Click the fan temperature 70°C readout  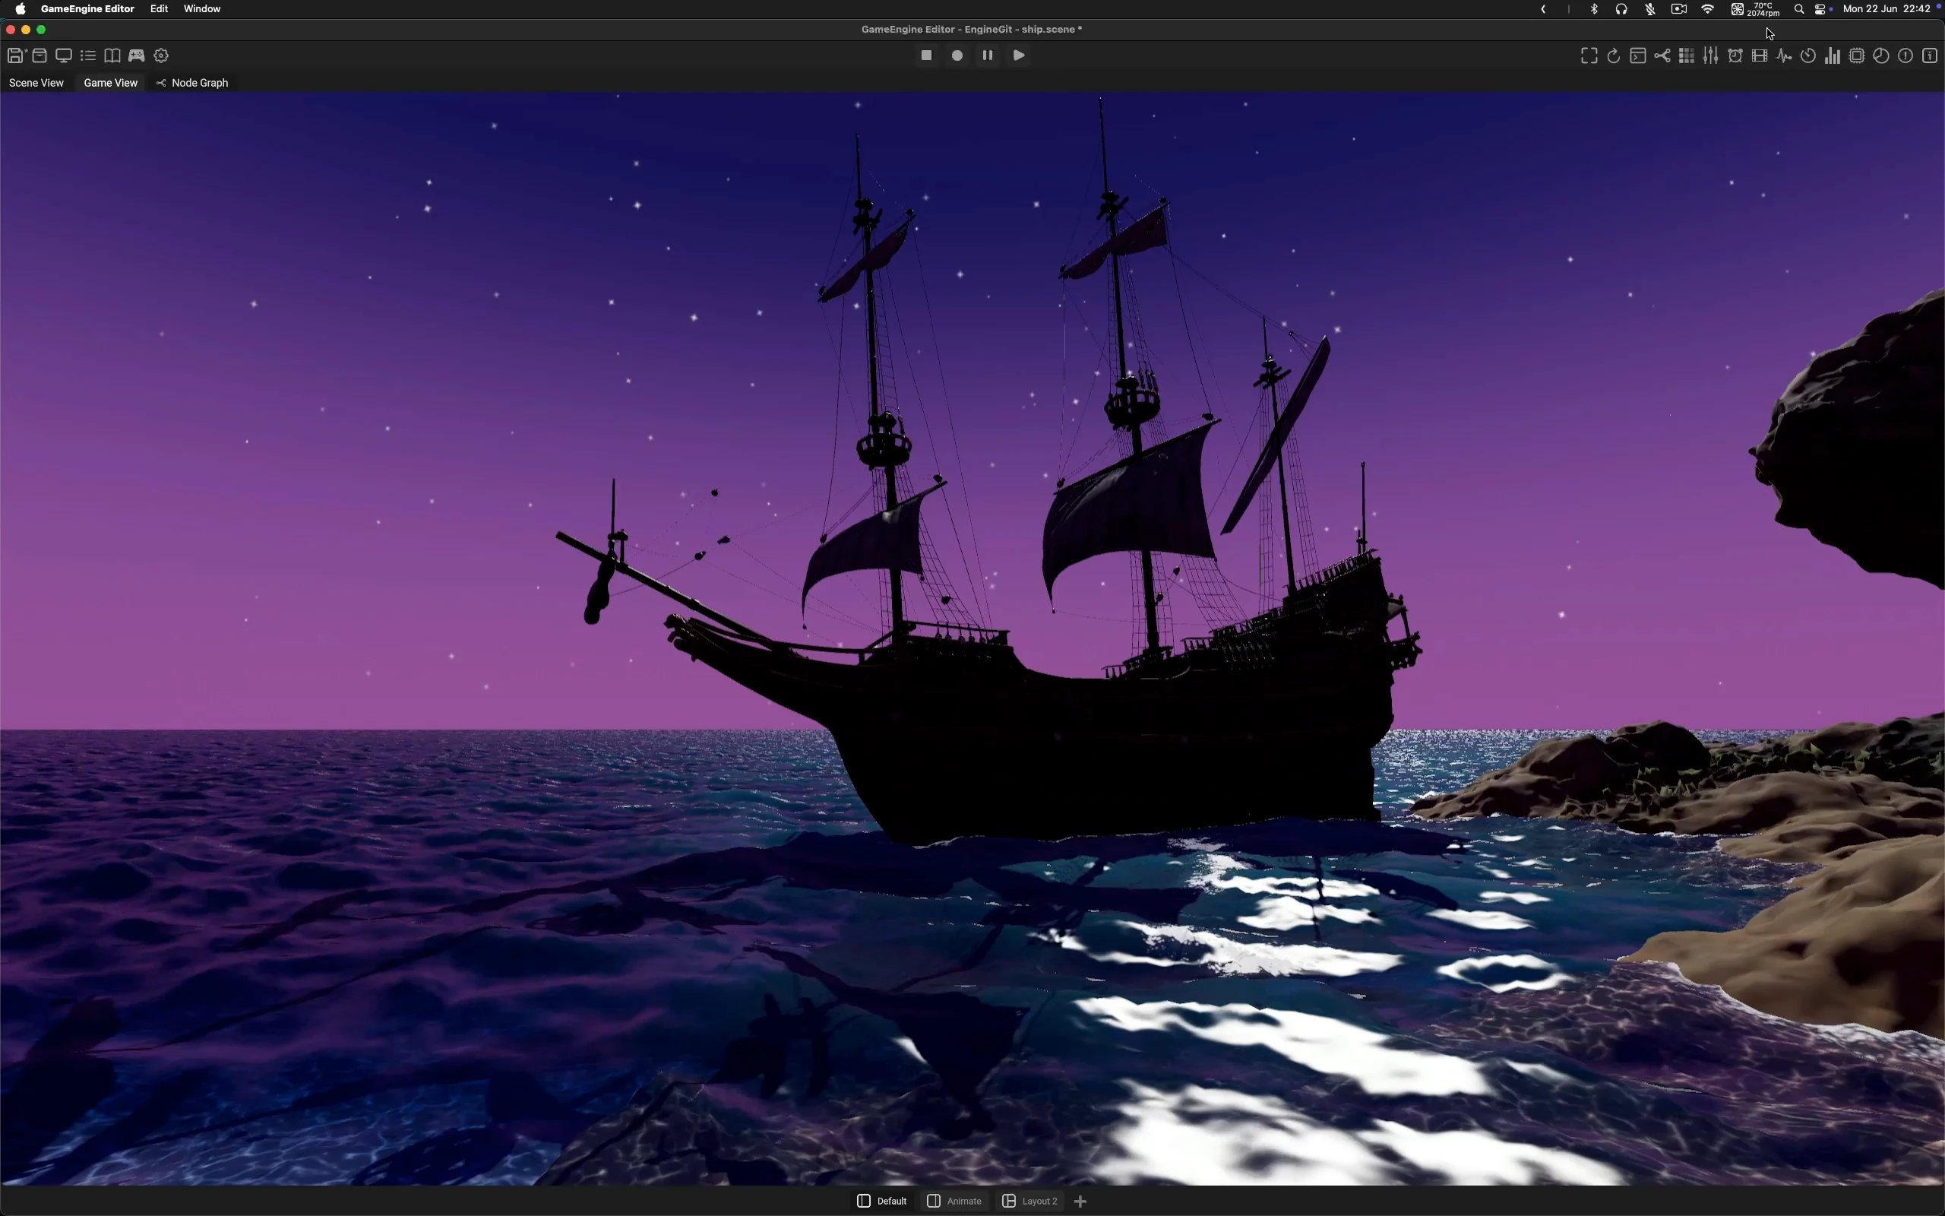[x=1756, y=9]
